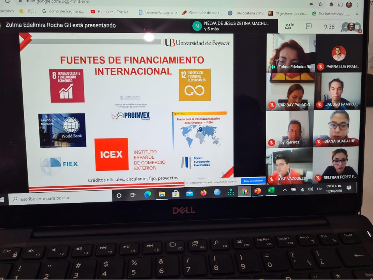
Task: Open File Explorer from taskbar
Action: [162, 194]
